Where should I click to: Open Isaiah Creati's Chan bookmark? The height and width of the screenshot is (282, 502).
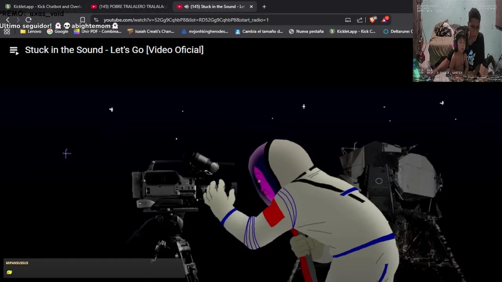151,31
